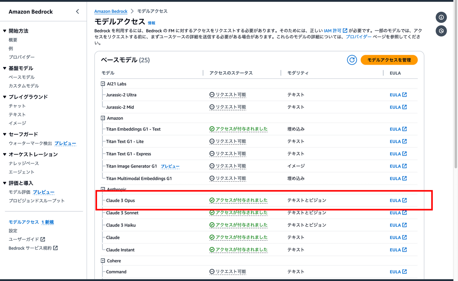Collapse the Anthropic provider group
Image resolution: width=458 pixels, height=281 pixels.
(103, 189)
